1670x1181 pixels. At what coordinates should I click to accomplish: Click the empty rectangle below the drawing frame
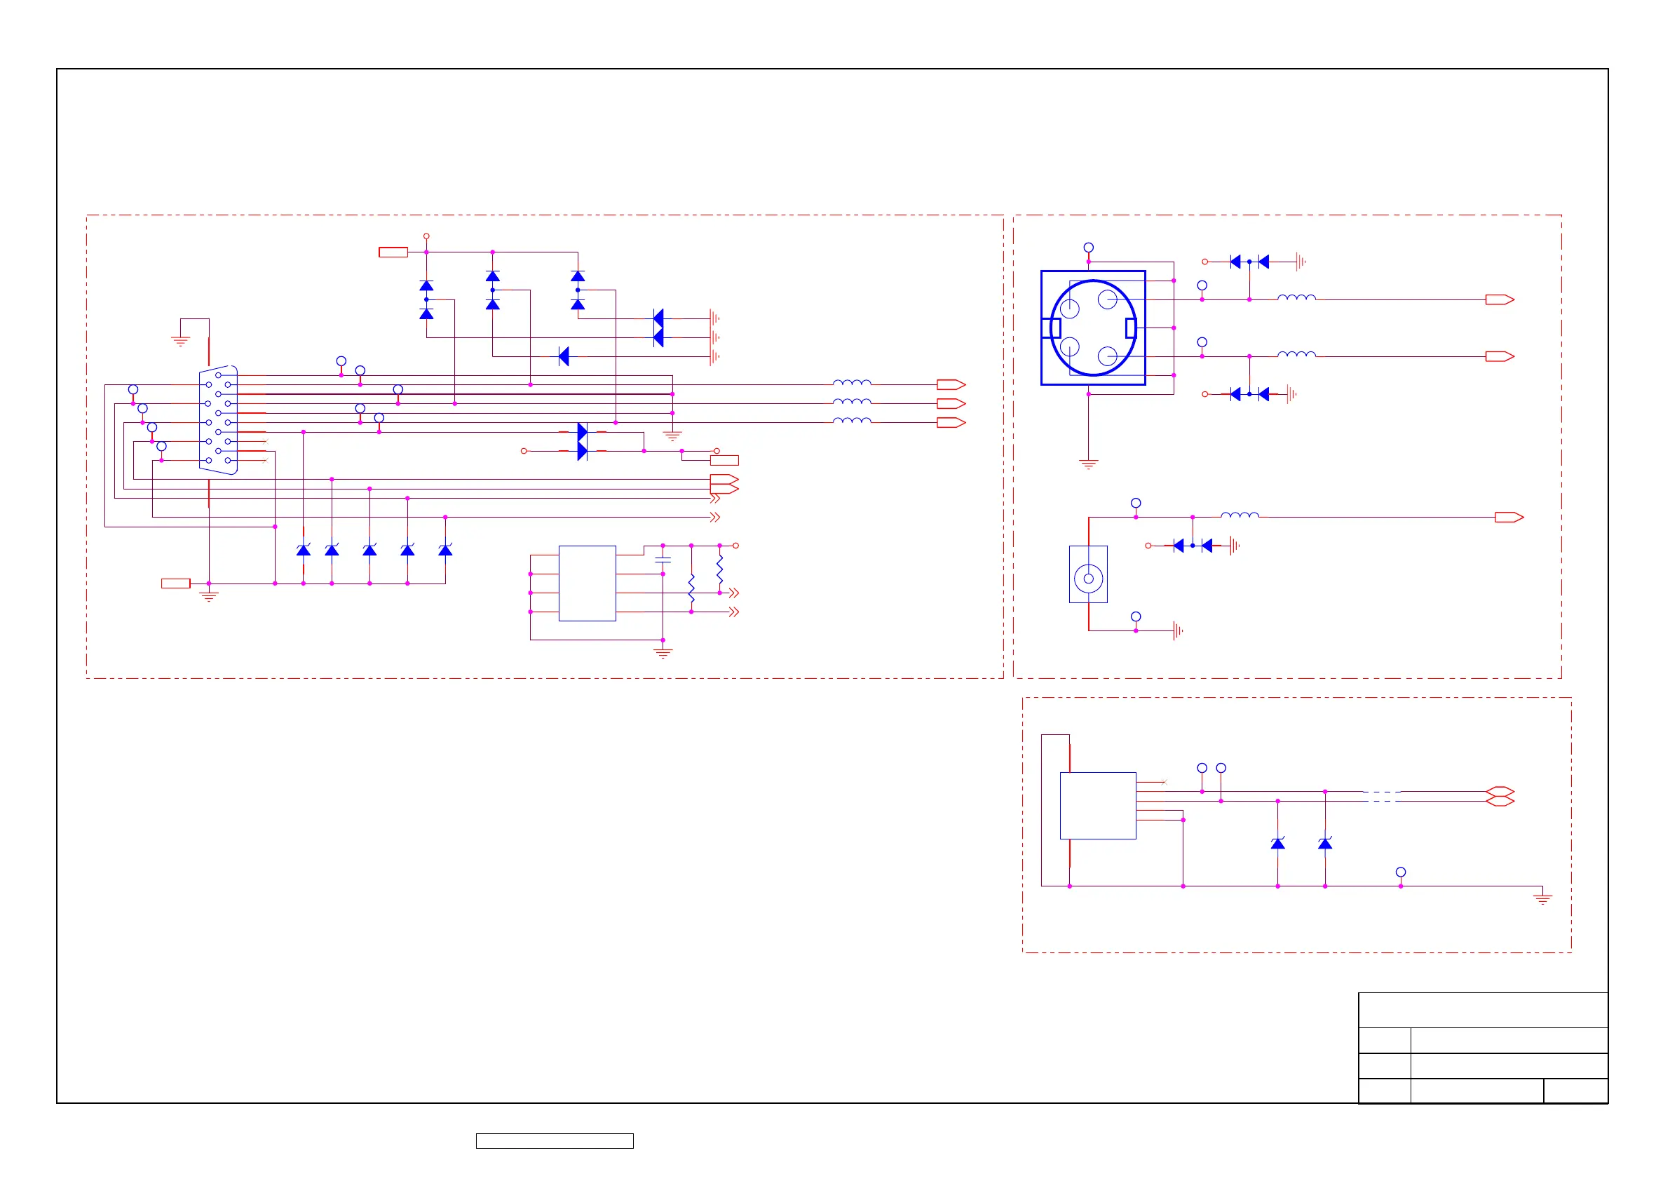[x=555, y=1141]
